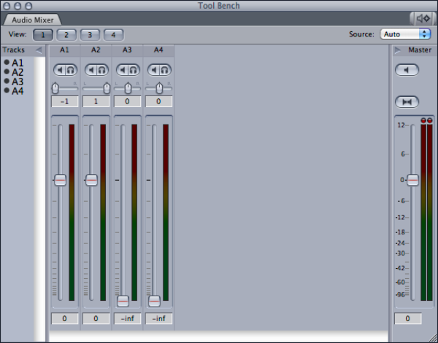Click the A2 level field showing 0
This screenshot has height=343, width=438.
pyautogui.click(x=96, y=318)
